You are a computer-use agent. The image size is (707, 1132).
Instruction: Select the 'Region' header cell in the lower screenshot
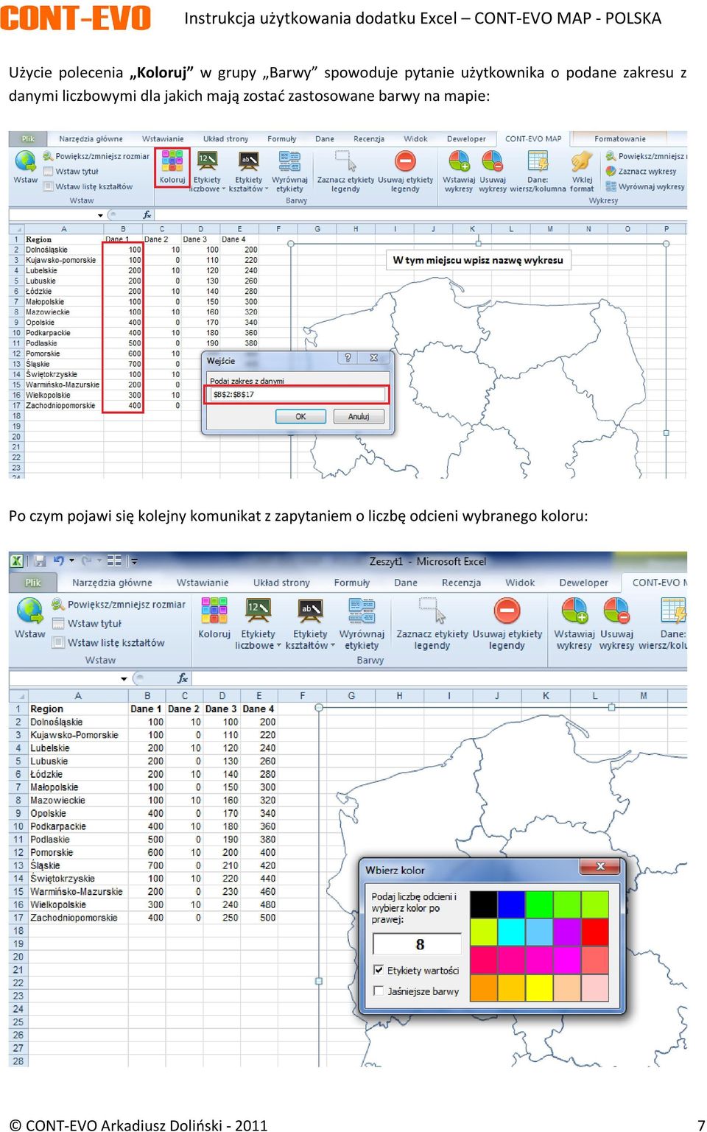78,709
